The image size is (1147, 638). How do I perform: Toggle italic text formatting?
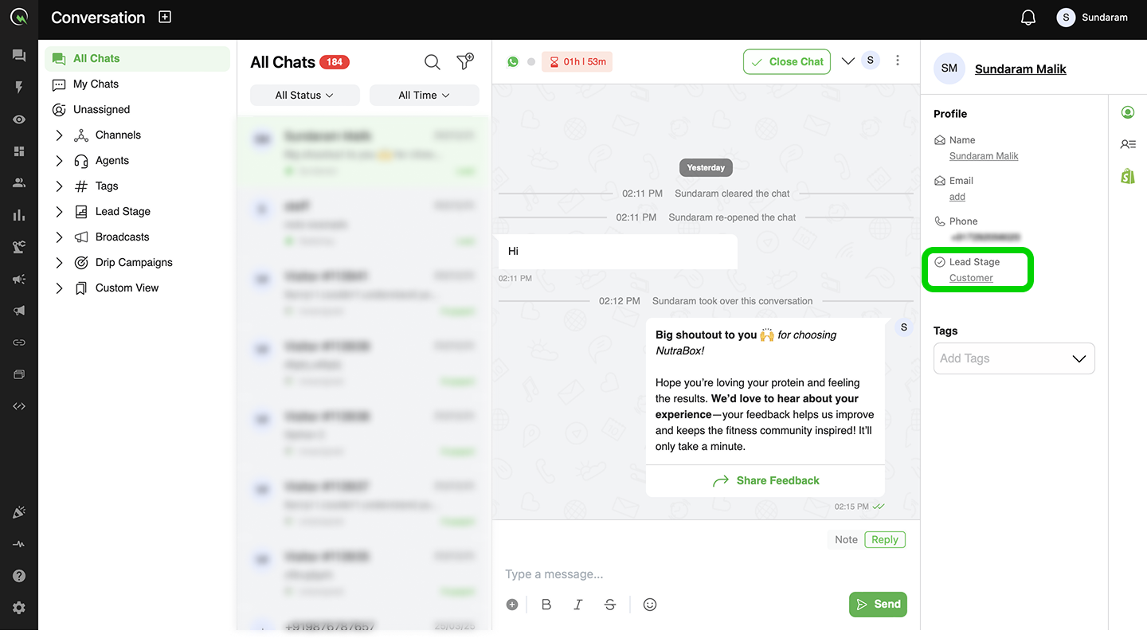pyautogui.click(x=578, y=605)
